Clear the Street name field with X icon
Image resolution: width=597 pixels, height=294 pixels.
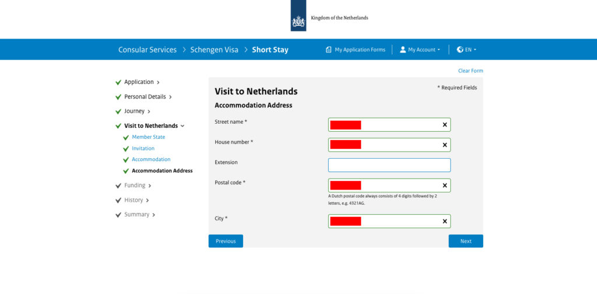pos(445,124)
